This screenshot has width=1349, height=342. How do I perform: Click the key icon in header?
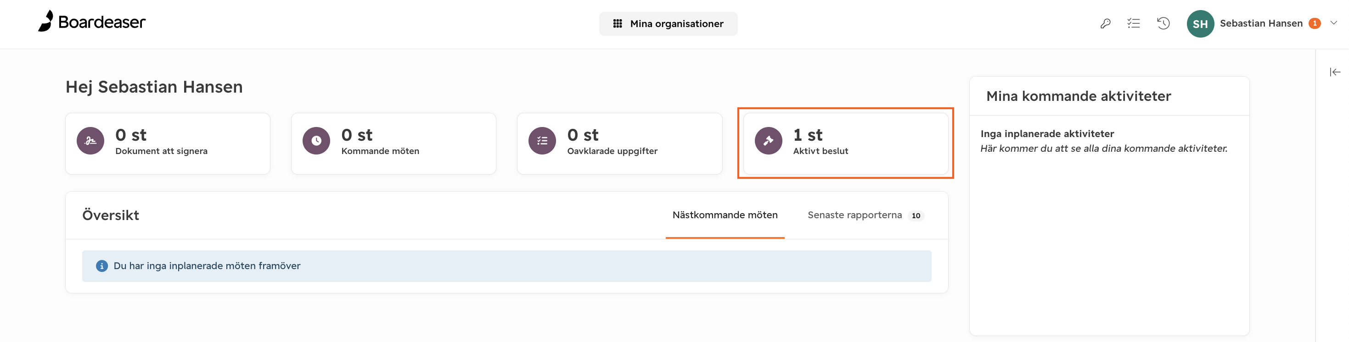(1106, 23)
